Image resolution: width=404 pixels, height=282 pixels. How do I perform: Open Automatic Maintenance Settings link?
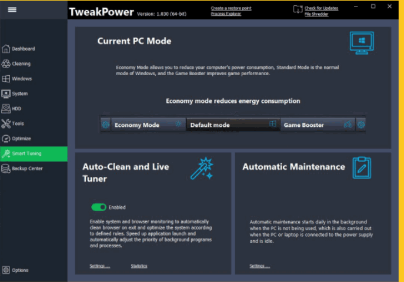[x=260, y=266]
